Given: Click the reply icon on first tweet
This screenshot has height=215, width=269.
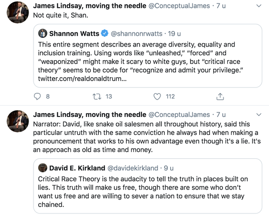Looking at the screenshot, I should click(37, 97).
